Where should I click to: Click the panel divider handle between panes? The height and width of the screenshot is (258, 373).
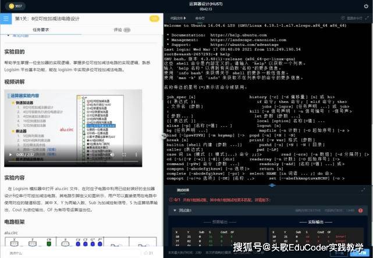(x=164, y=135)
